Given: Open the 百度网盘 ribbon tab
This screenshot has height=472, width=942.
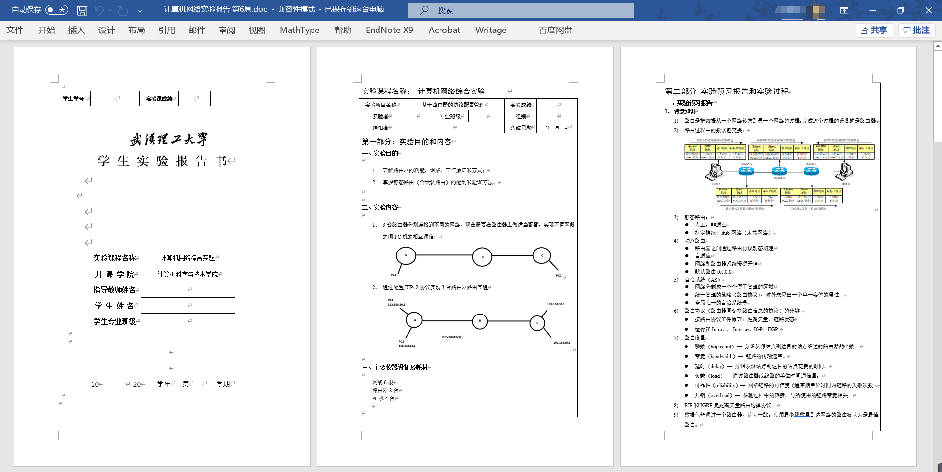Looking at the screenshot, I should tap(555, 30).
